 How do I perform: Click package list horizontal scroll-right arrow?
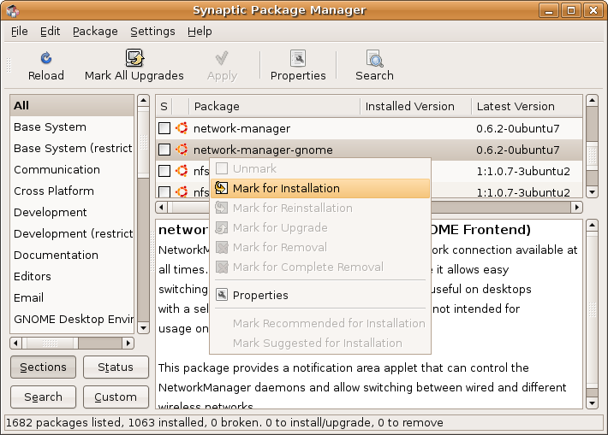pyautogui.click(x=577, y=208)
